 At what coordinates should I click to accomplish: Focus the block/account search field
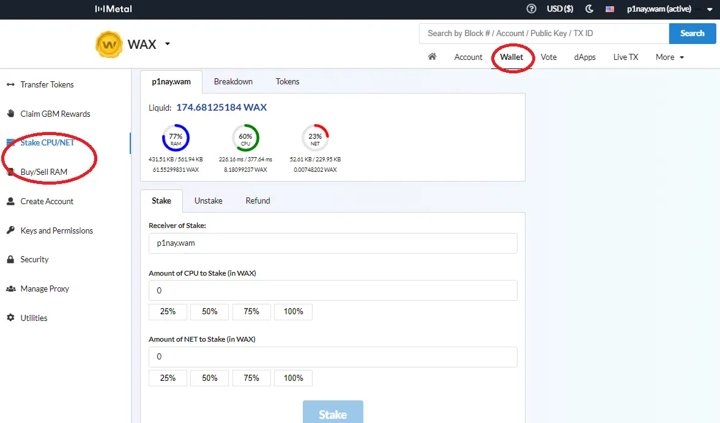(x=544, y=34)
